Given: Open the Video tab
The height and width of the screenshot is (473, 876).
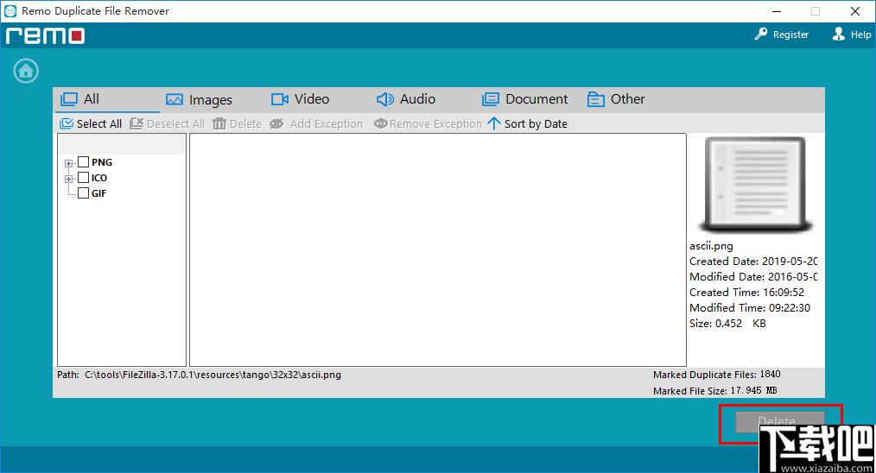Looking at the screenshot, I should 301,99.
